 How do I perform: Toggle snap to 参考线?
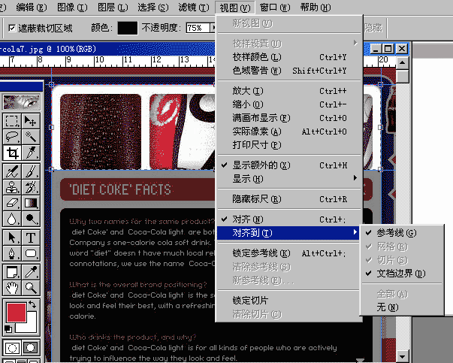click(402, 233)
